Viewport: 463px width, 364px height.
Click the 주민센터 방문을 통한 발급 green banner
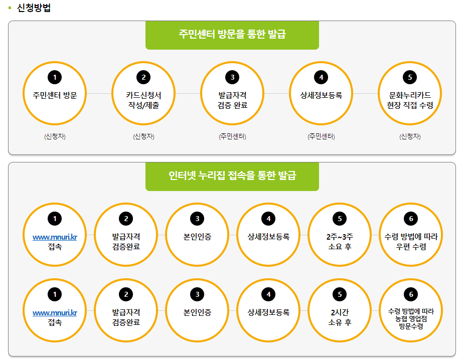click(232, 35)
